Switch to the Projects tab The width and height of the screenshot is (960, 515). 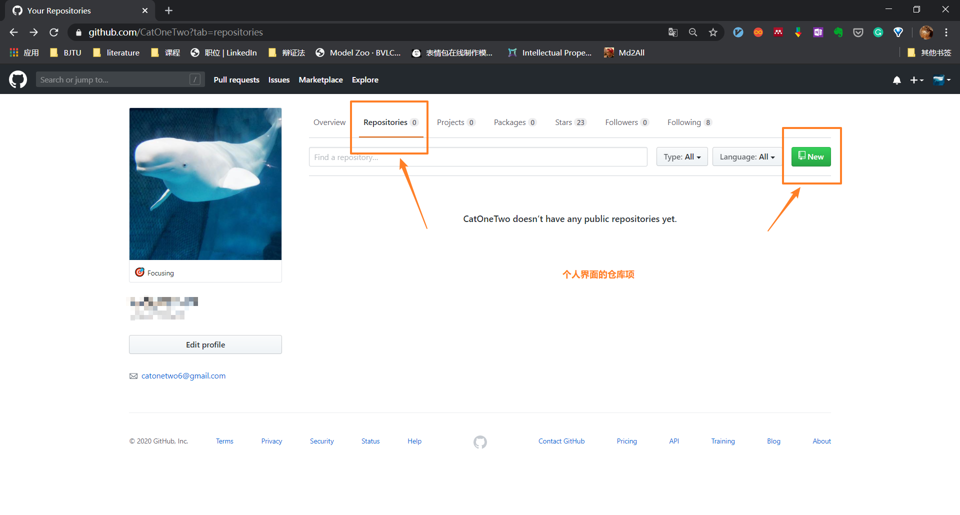(455, 122)
